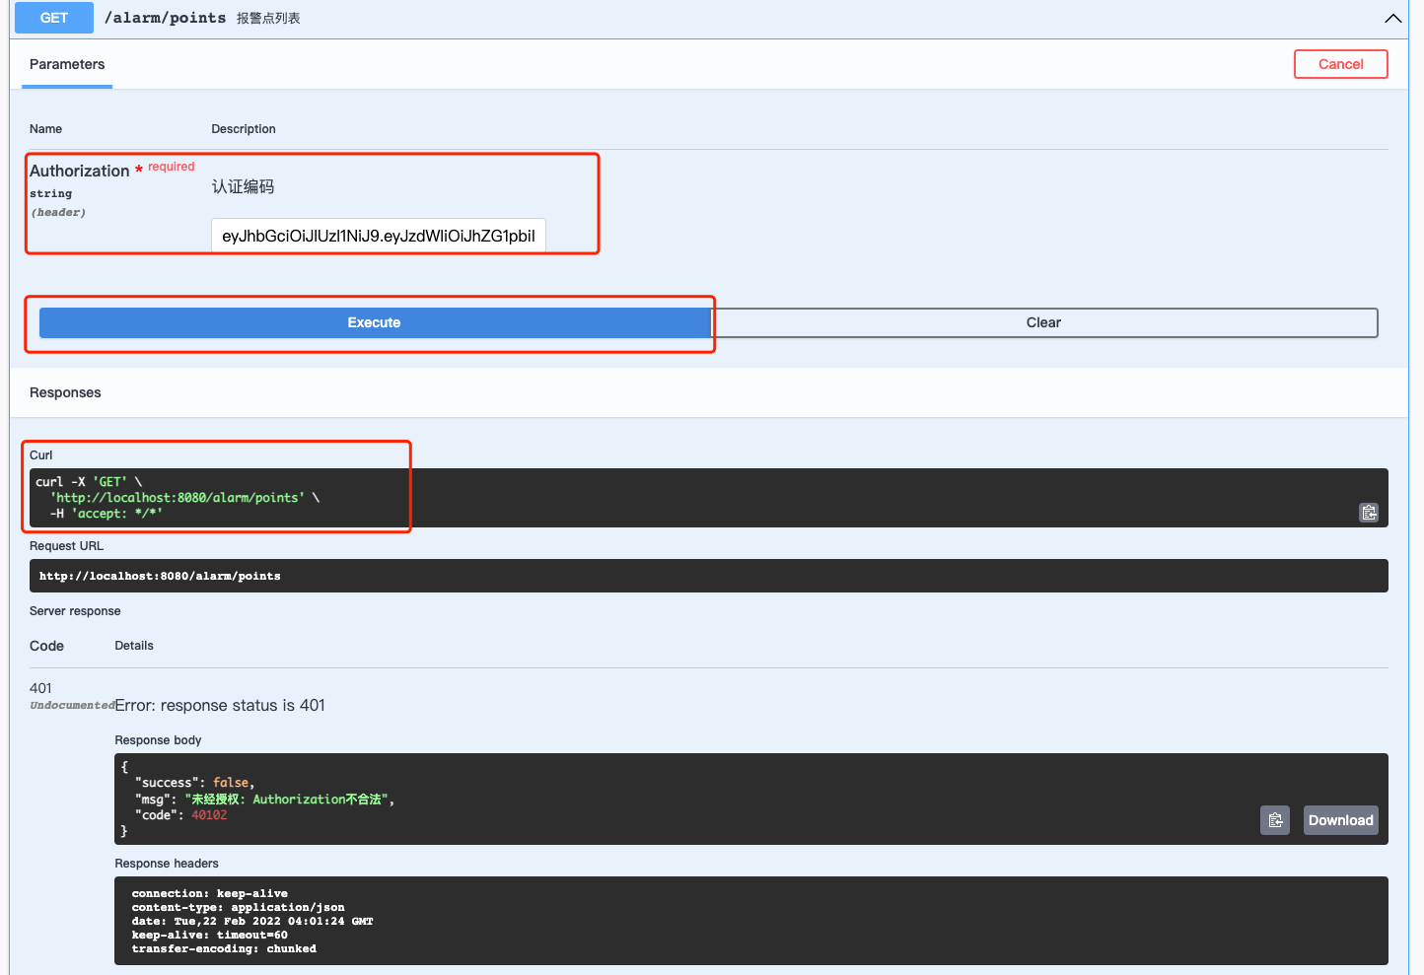The image size is (1424, 975).
Task: Click the blue GET label next to /alarm/points
Action: click(x=53, y=18)
